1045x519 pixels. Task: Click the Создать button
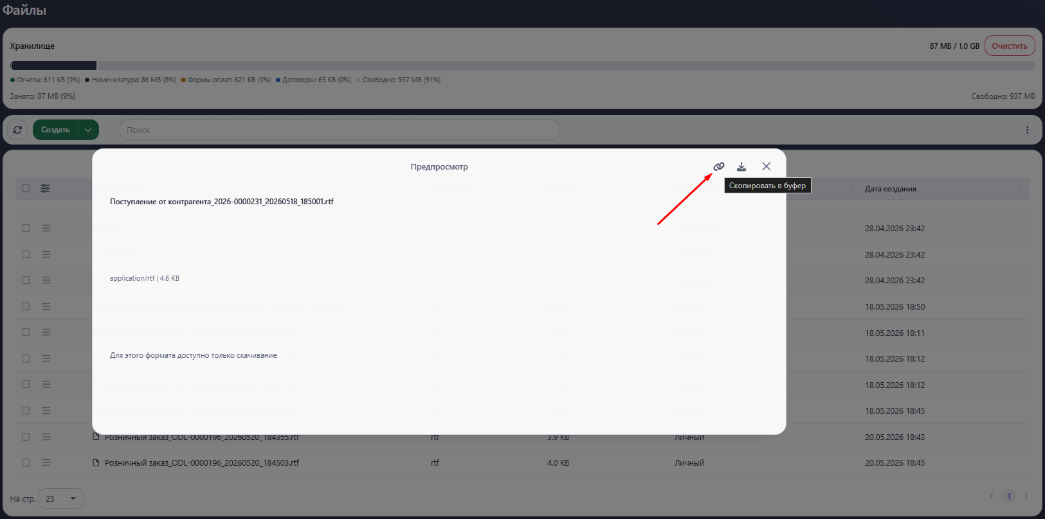[55, 130]
